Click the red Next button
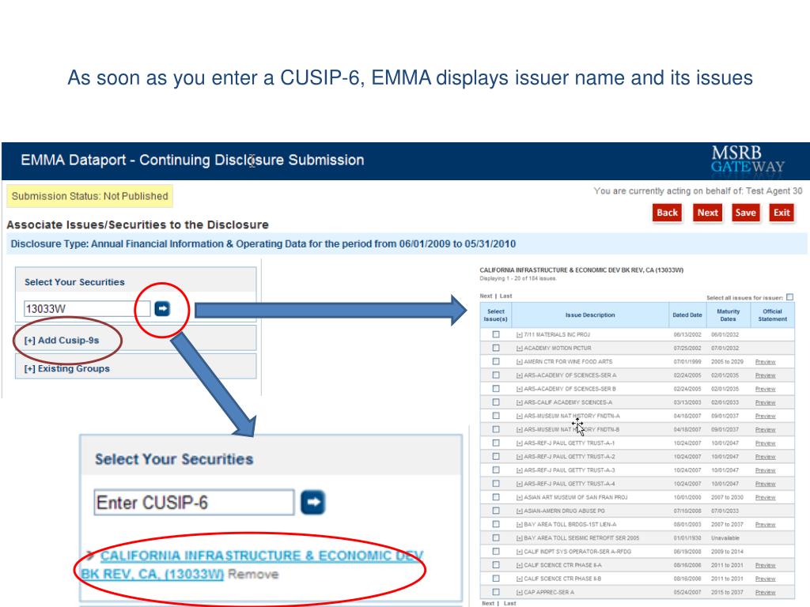This screenshot has height=607, width=810. click(708, 213)
